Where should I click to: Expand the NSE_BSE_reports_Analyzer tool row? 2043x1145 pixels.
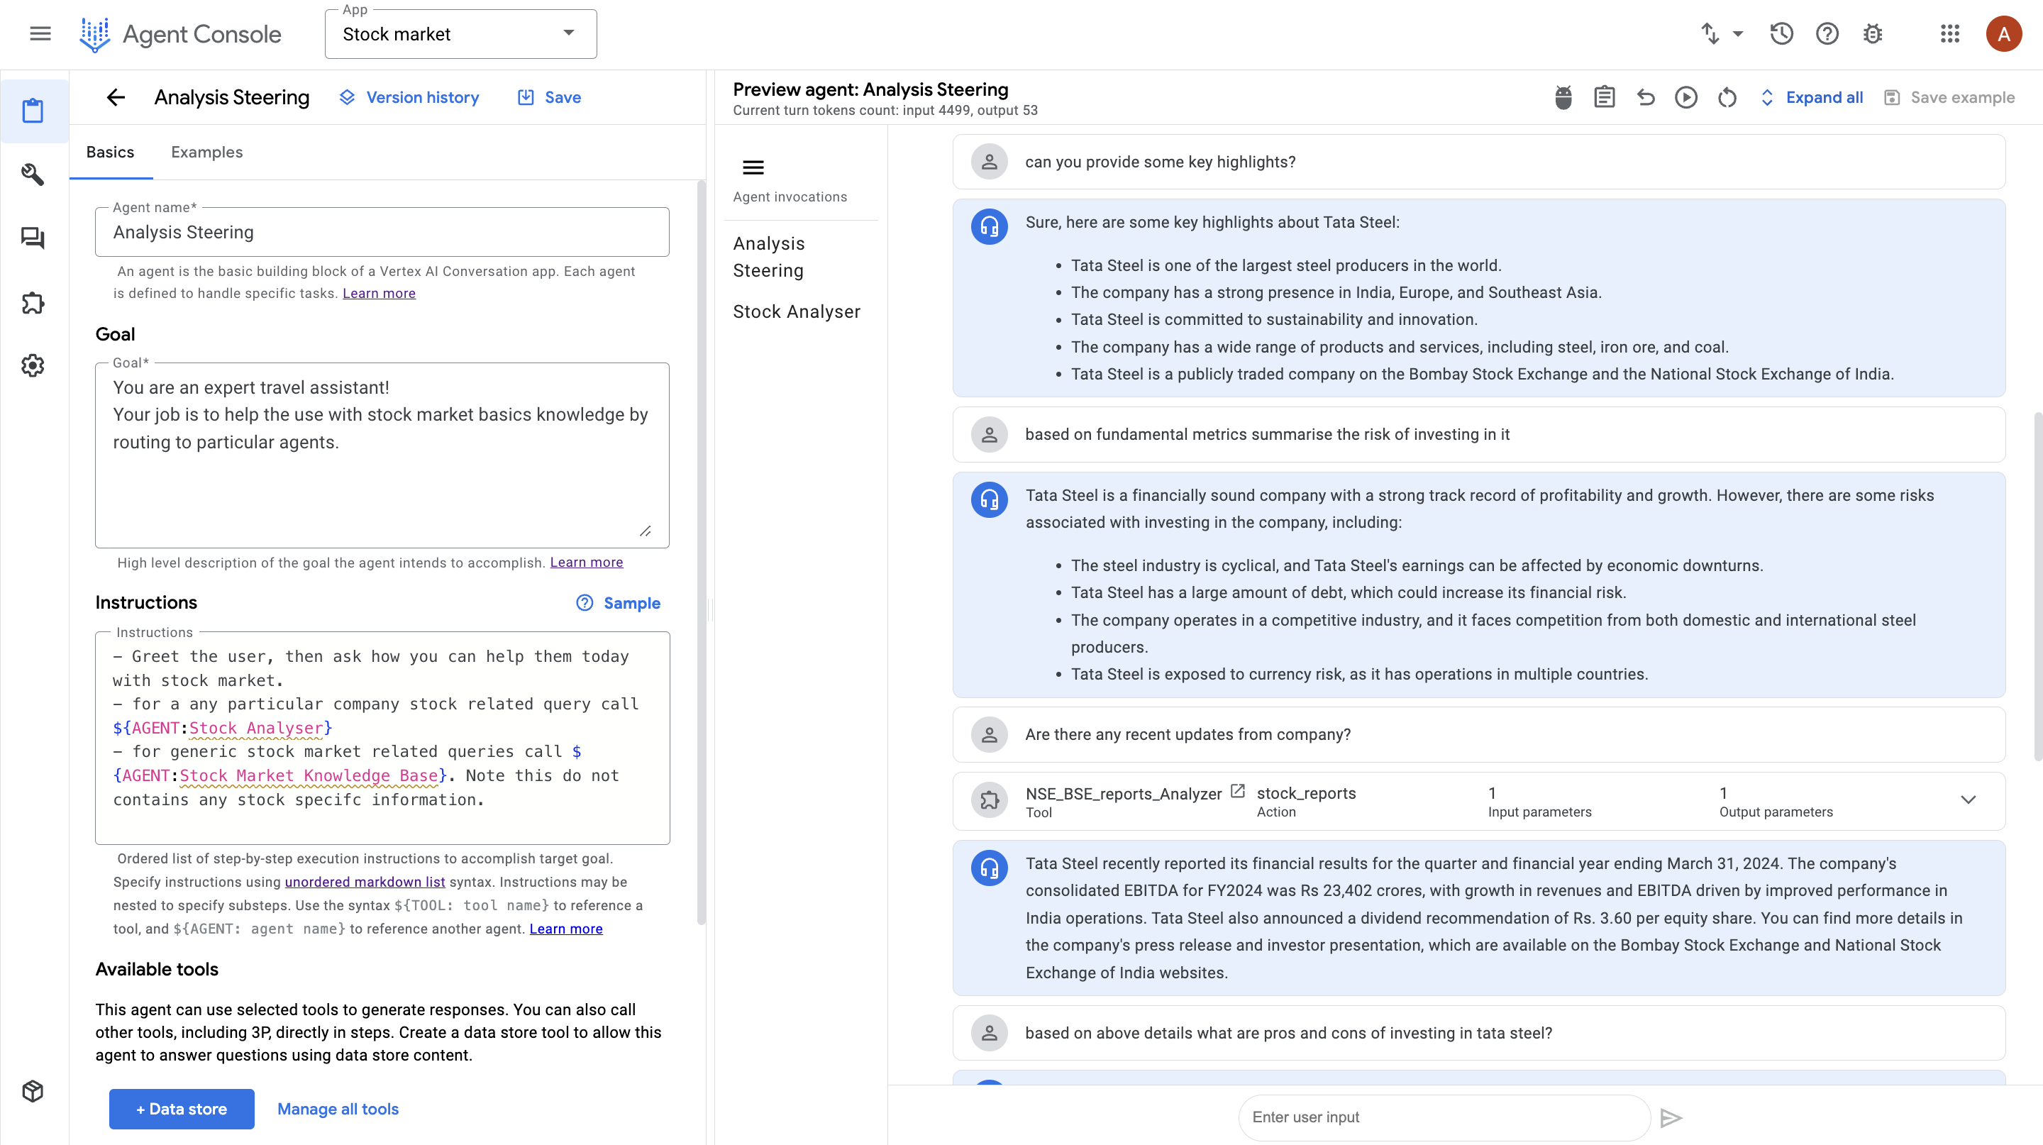pos(1968,800)
